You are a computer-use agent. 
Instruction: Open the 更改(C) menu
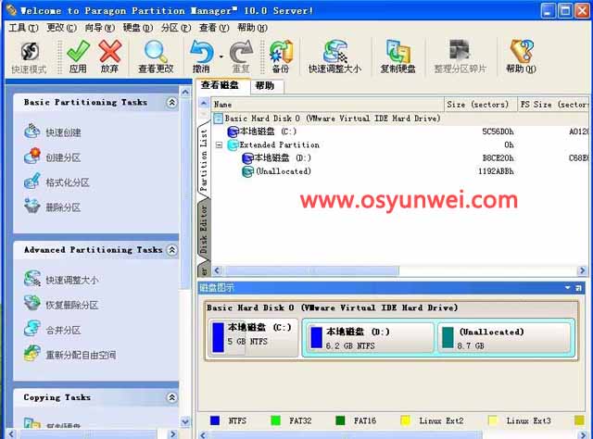click(x=62, y=28)
